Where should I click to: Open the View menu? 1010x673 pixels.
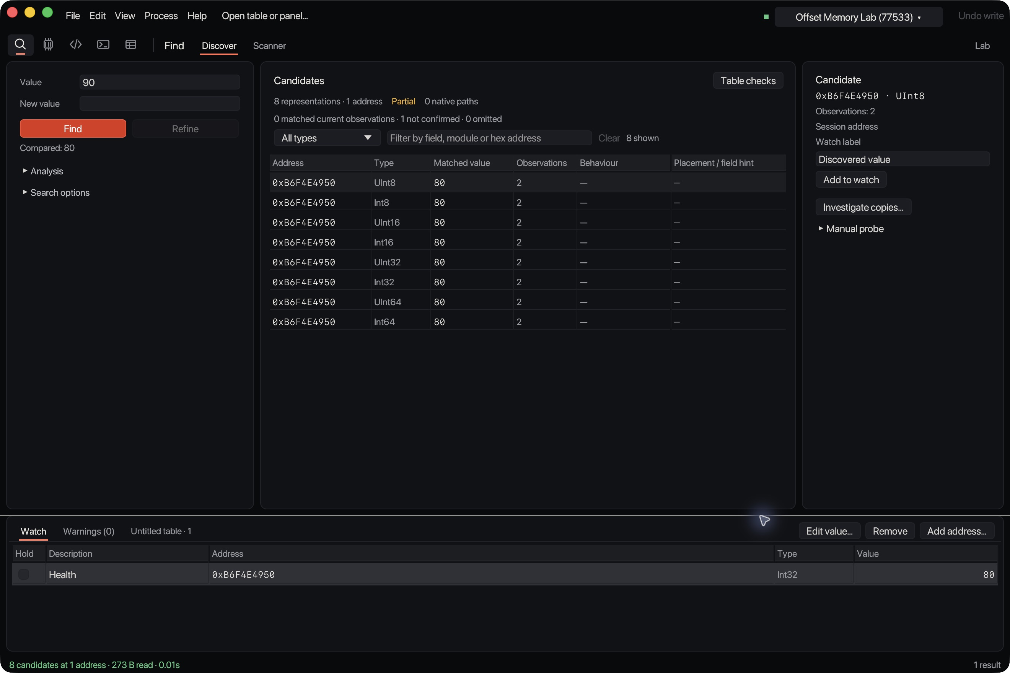point(125,16)
